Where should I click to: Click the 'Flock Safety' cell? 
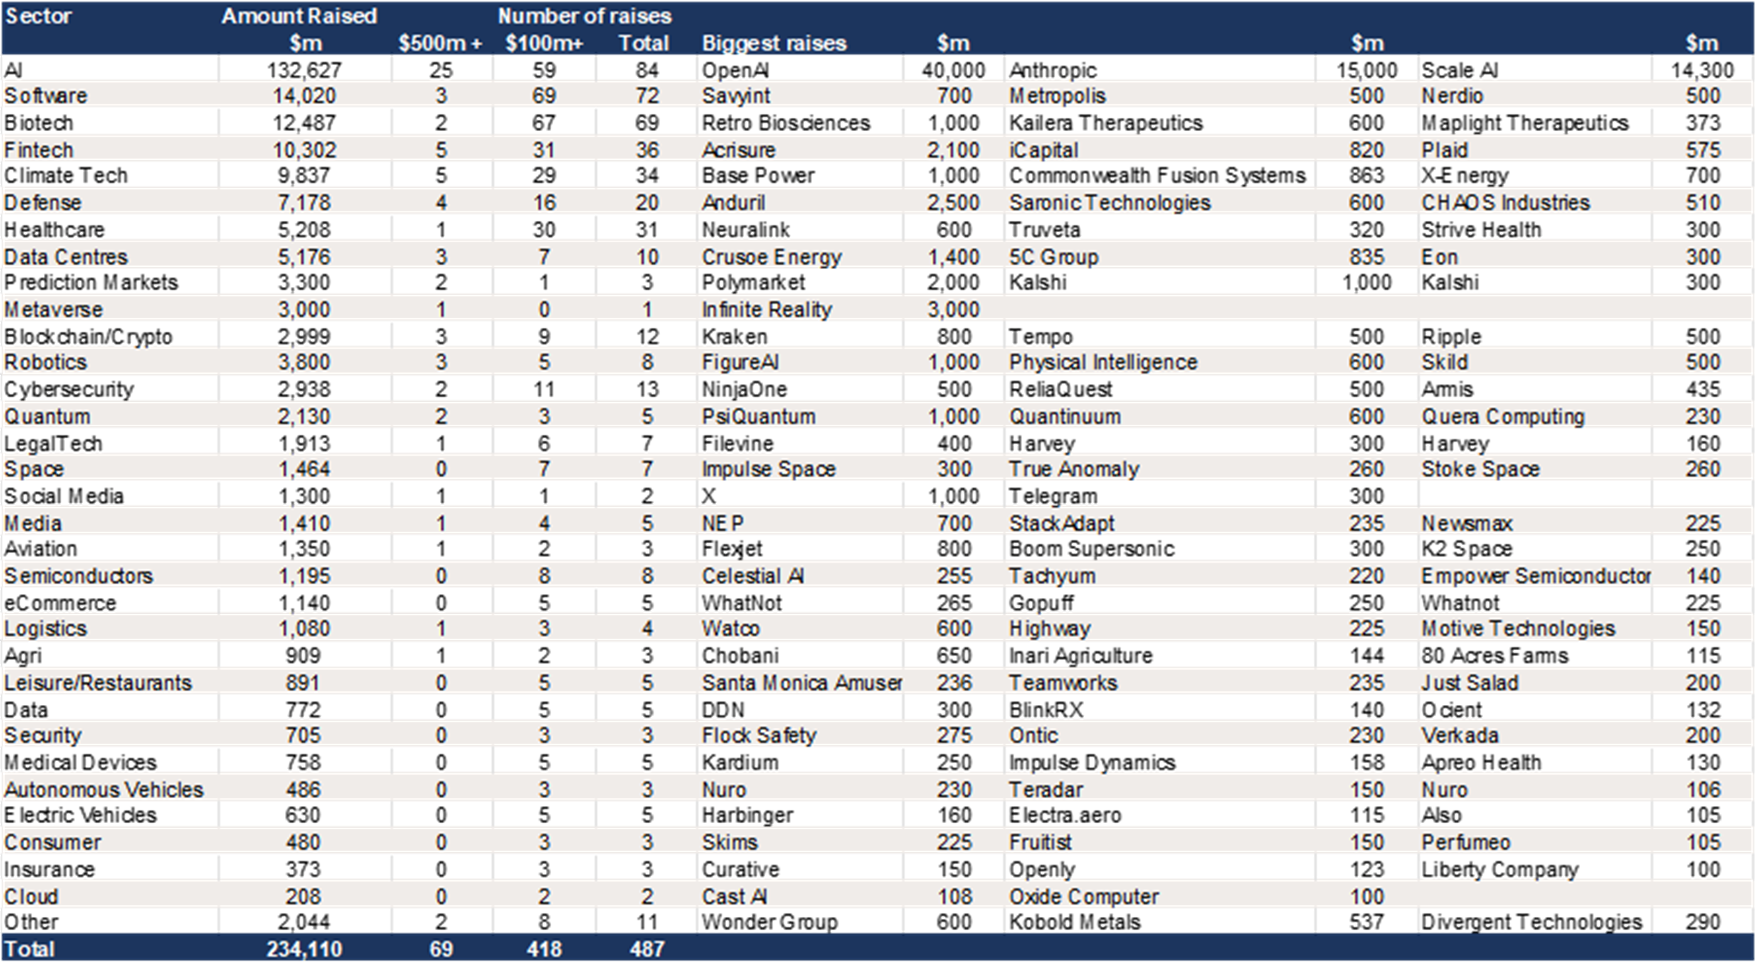coord(759,736)
